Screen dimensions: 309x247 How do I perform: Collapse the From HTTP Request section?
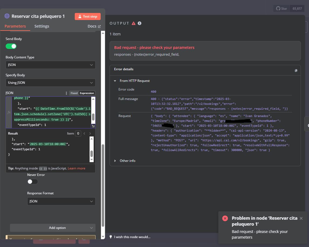[115, 81]
